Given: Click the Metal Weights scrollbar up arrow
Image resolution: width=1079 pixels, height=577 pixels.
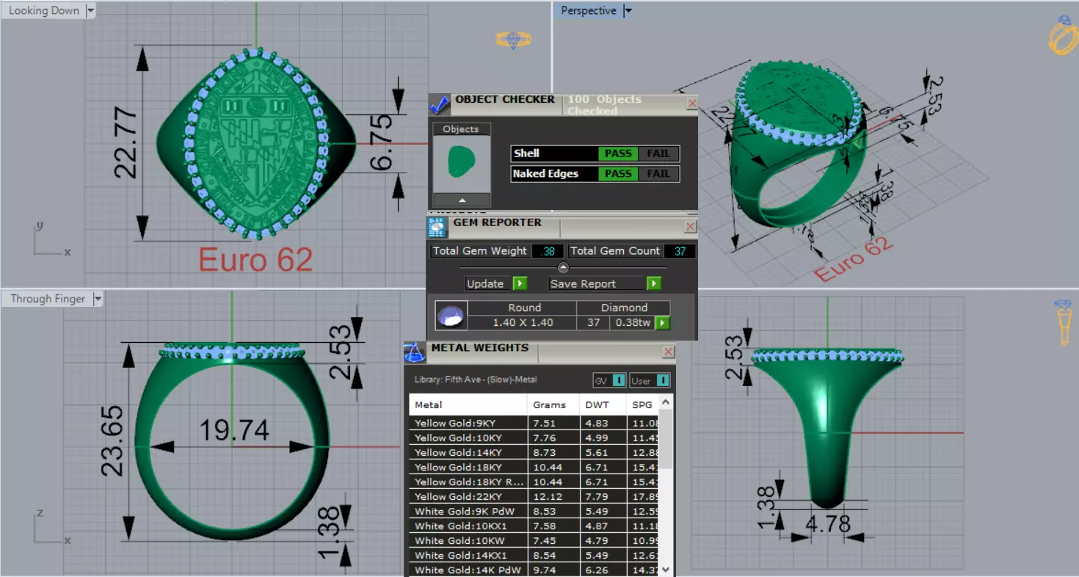Looking at the screenshot, I should tap(666, 402).
